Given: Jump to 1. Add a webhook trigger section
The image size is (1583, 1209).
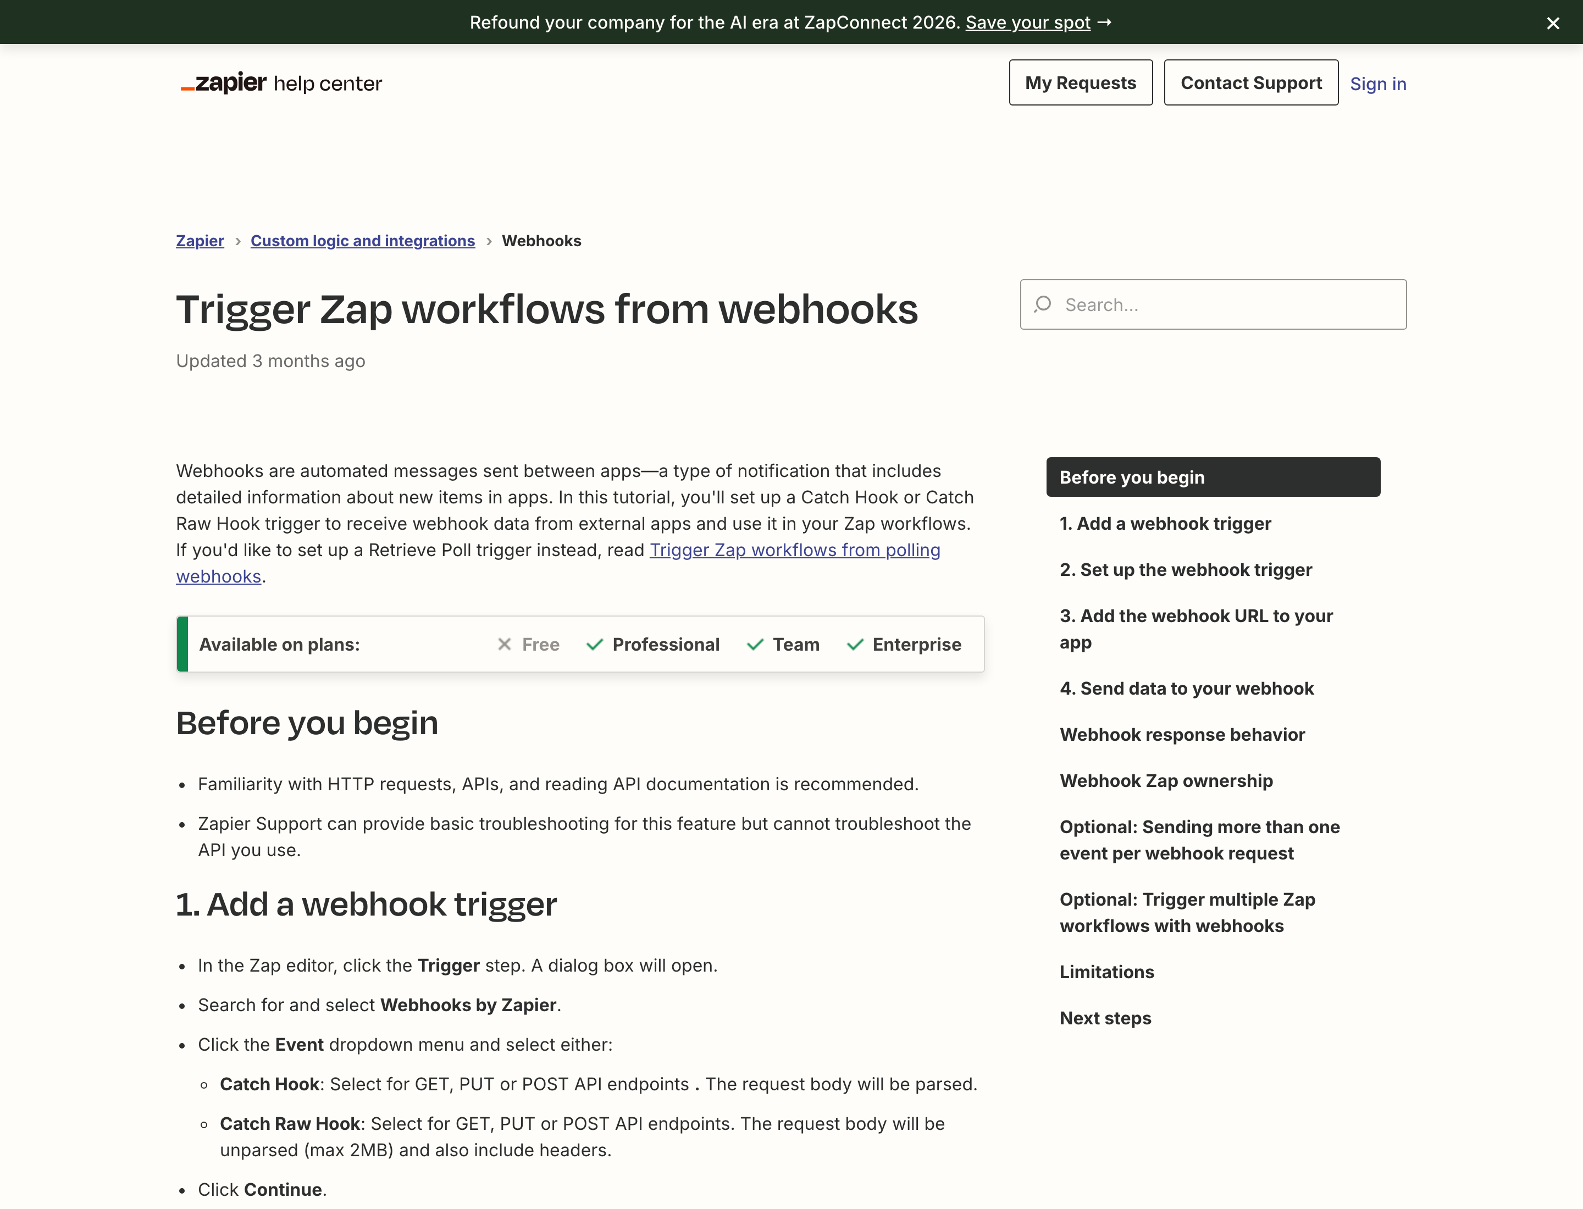Looking at the screenshot, I should (x=1165, y=524).
